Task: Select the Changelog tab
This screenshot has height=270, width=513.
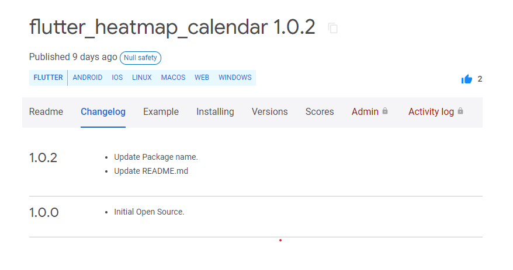Action: (103, 112)
